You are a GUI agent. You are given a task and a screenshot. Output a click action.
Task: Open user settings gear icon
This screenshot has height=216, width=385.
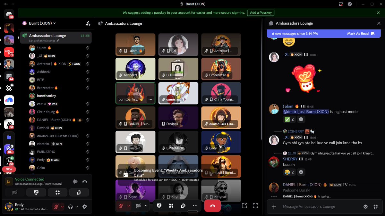pyautogui.click(x=85, y=207)
